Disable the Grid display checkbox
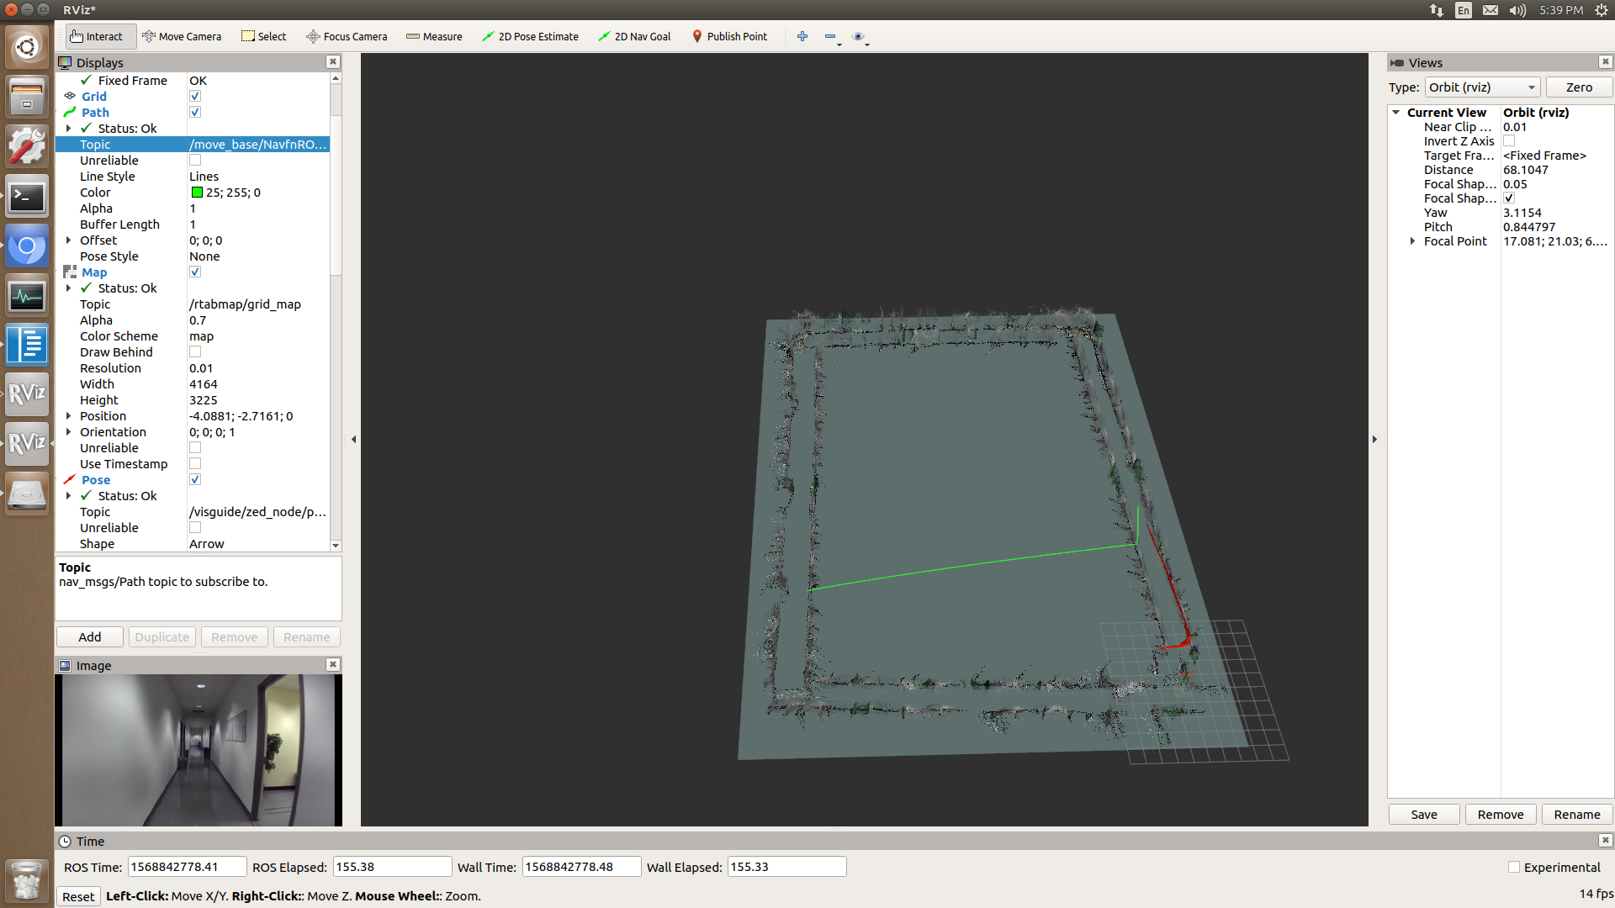Image resolution: width=1615 pixels, height=908 pixels. pos(195,97)
